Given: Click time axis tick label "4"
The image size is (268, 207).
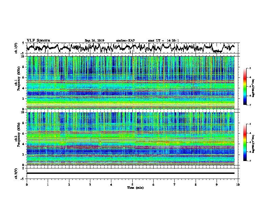Looking at the screenshot, I should 111,185.
